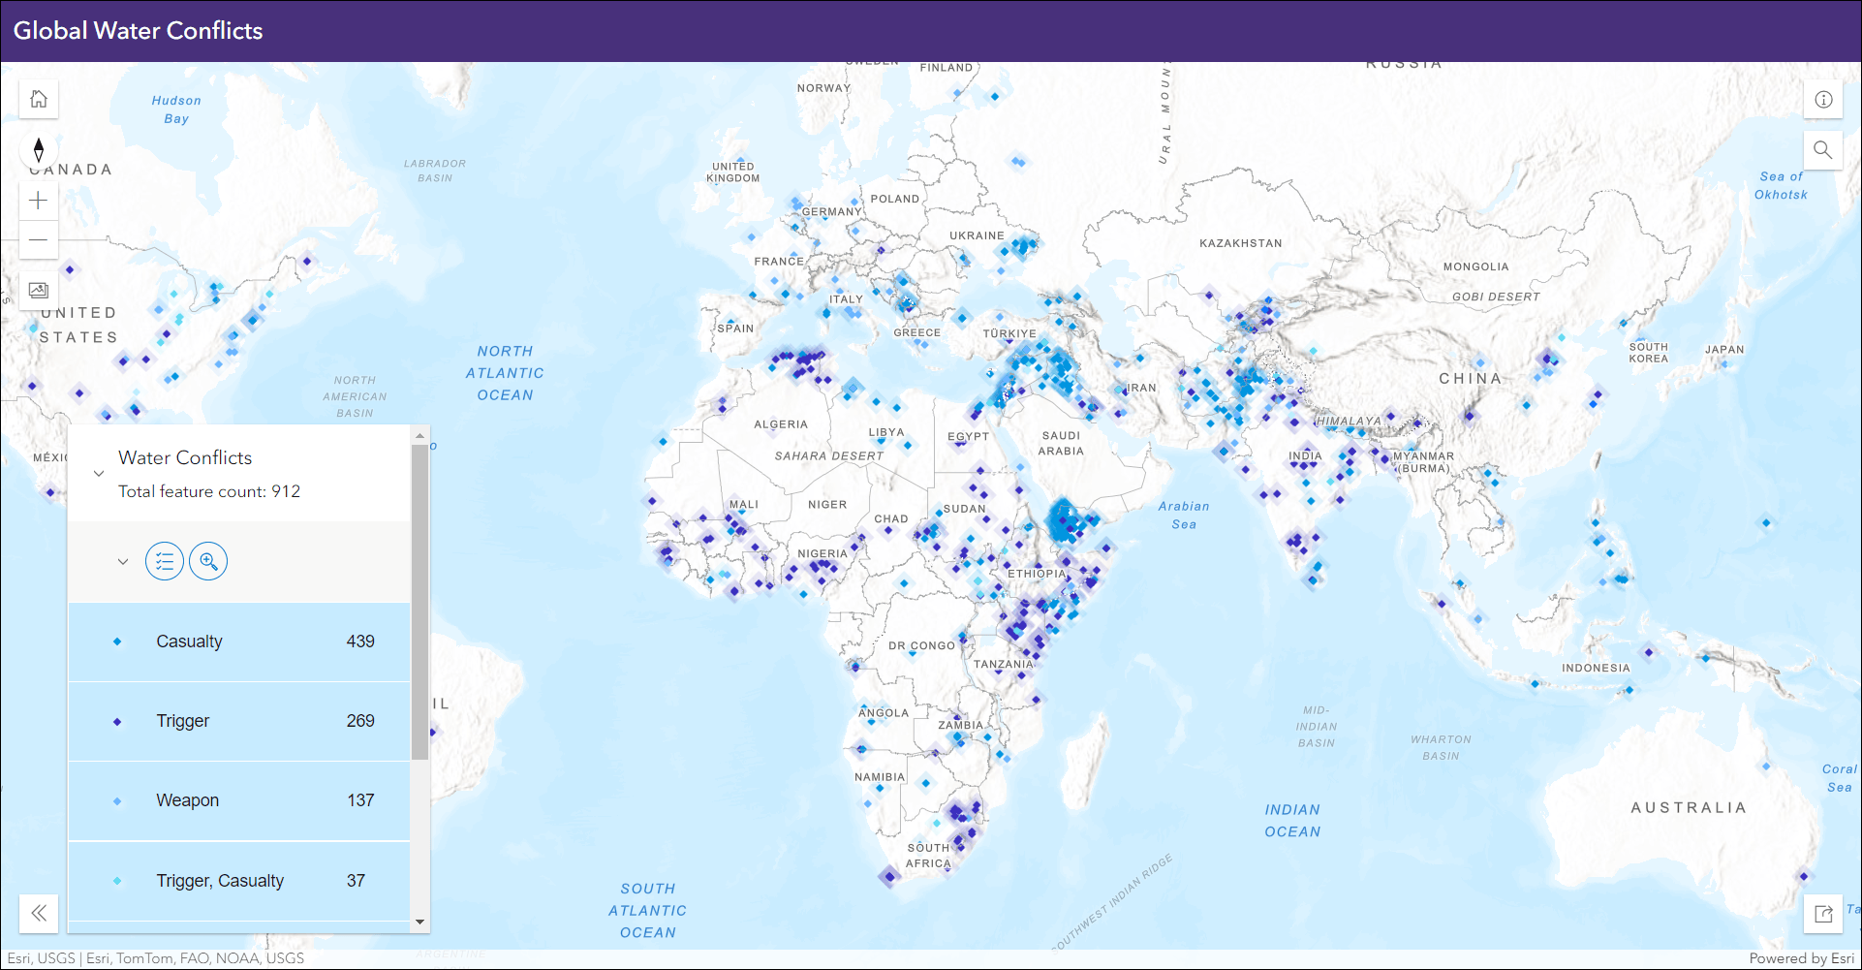The height and width of the screenshot is (970, 1862).
Task: Click the MONGOLIA map label
Action: [1476, 266]
